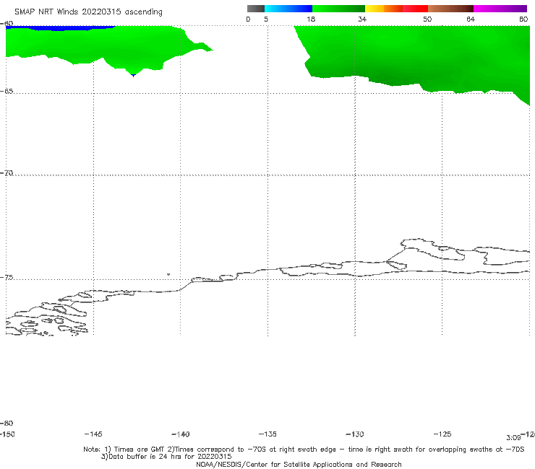
Task: Click the longitude label '-135'
Action: click(x=267, y=434)
